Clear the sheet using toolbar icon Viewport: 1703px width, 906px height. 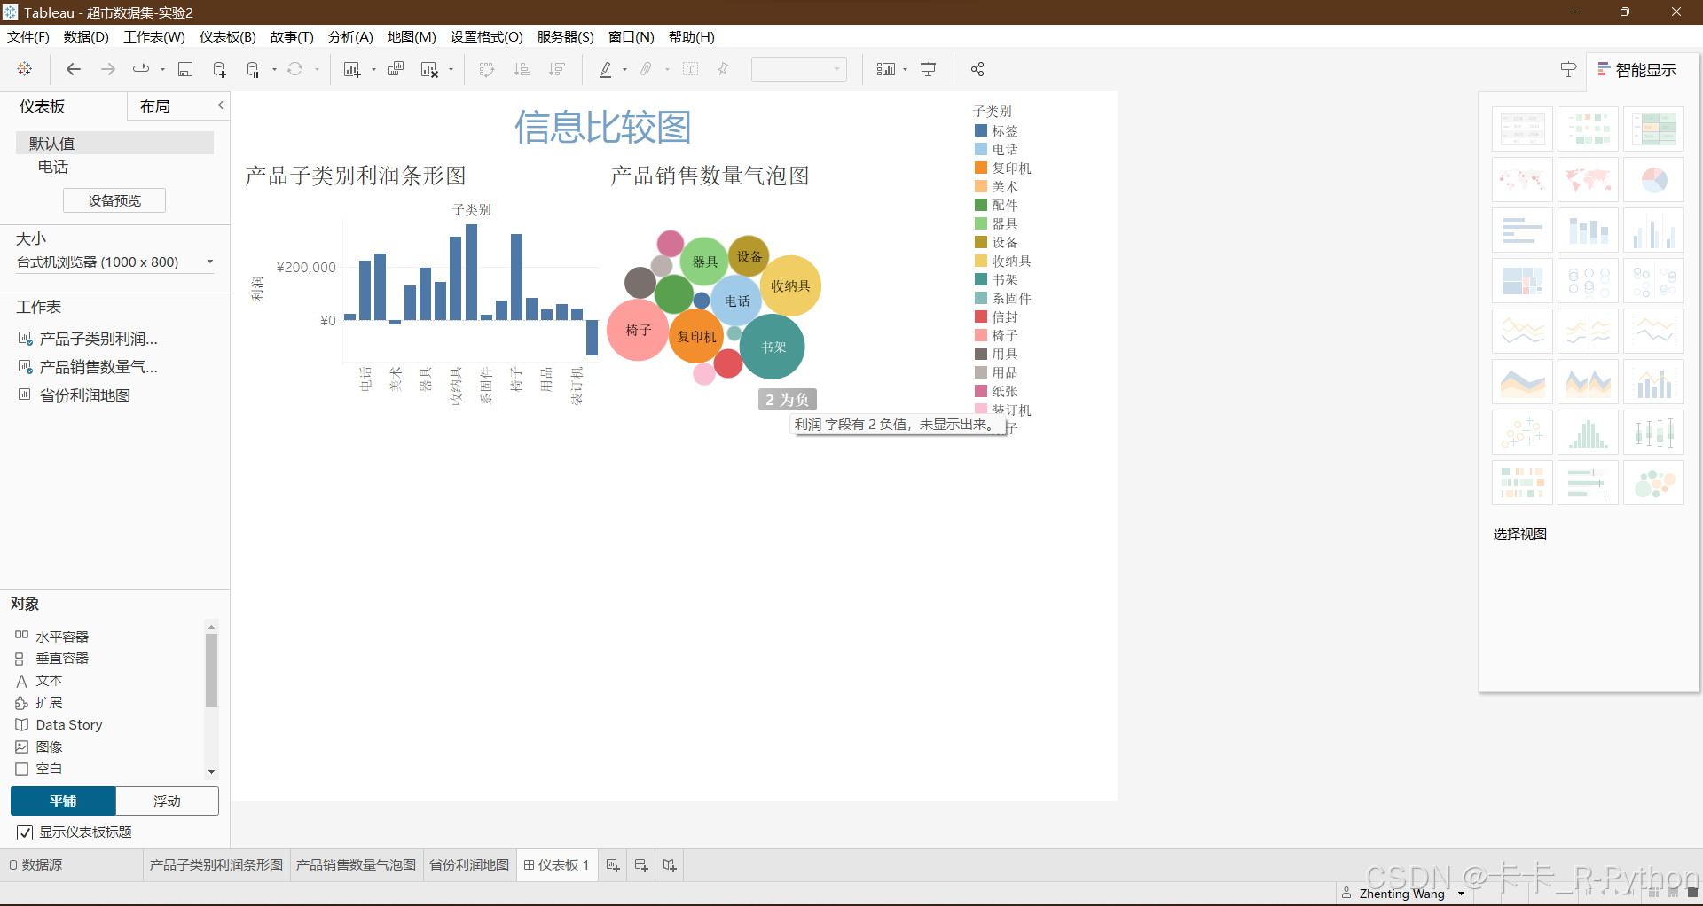pyautogui.click(x=430, y=69)
